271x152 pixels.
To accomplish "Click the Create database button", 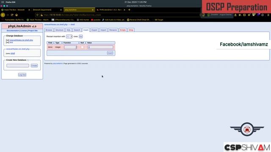I will click(x=34, y=66).
